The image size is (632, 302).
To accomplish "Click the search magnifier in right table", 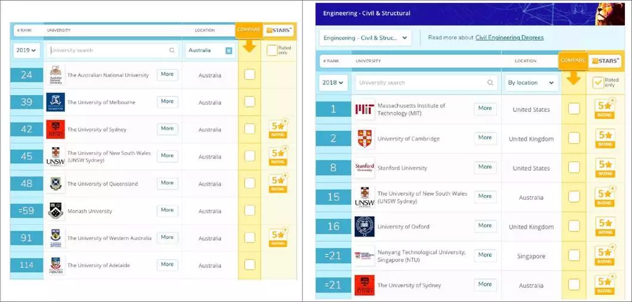I will click(490, 83).
